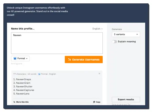Click the copy clipboard icon
This screenshot has width=152, height=112.
pyautogui.click(x=94, y=102)
